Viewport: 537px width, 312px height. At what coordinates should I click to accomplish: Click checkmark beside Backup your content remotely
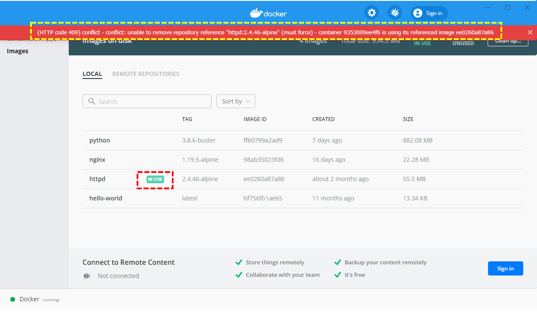coord(338,262)
